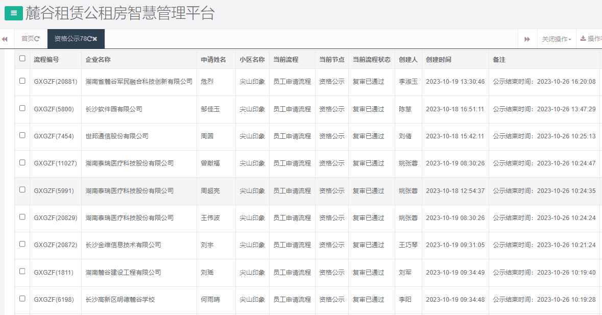Click the right double-arrow to scroll tabs
Screen dimensions: 602x315
click(x=528, y=38)
